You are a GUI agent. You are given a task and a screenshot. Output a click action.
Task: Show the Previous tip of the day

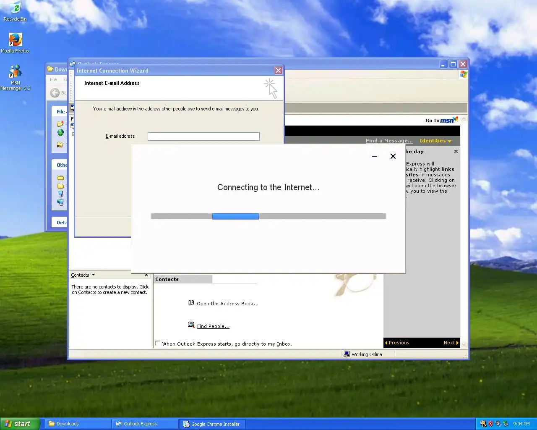(397, 343)
